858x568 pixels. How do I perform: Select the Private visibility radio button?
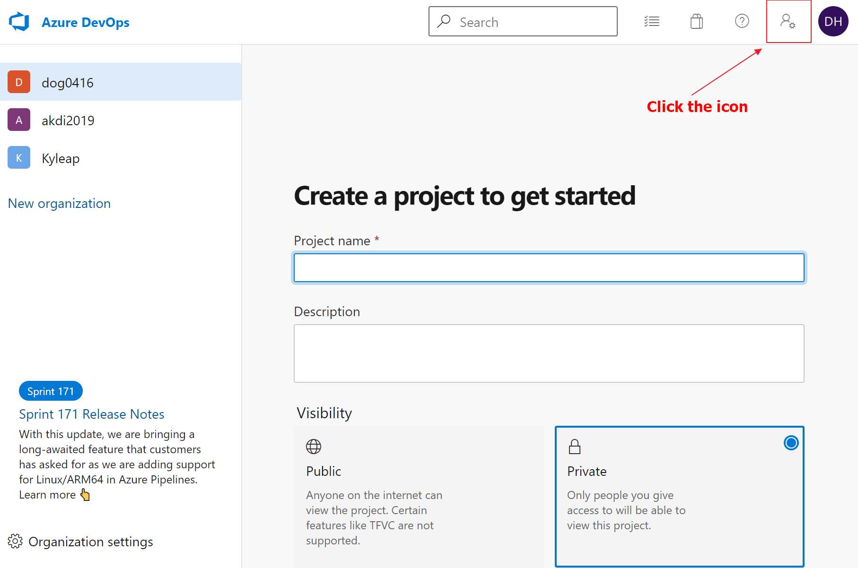coord(791,443)
